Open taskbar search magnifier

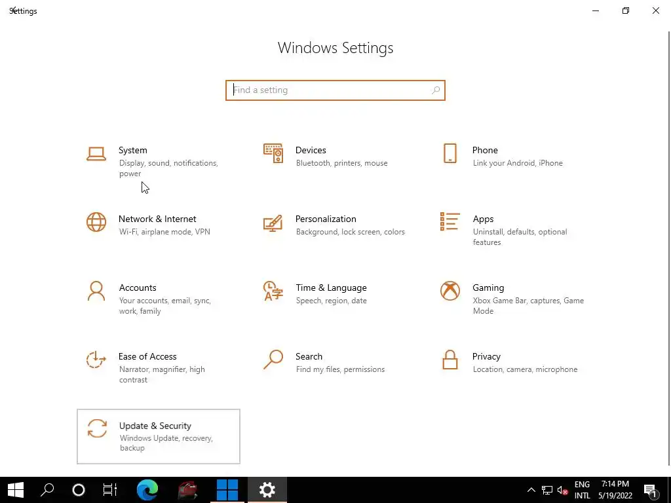pos(47,490)
